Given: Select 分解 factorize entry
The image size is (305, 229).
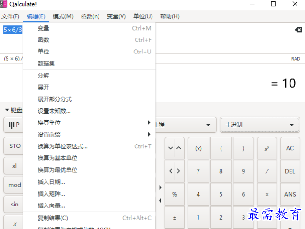Looking at the screenshot, I should pos(90,76).
